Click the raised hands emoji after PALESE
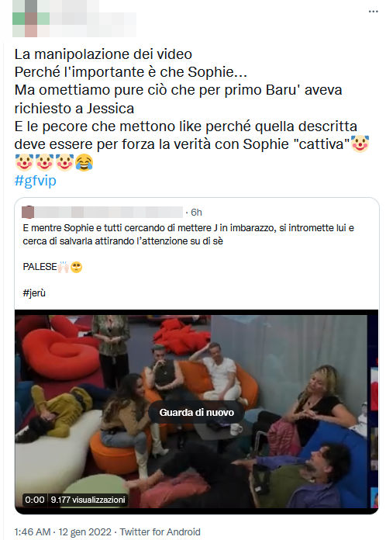This screenshot has height=540, width=386. [64, 267]
